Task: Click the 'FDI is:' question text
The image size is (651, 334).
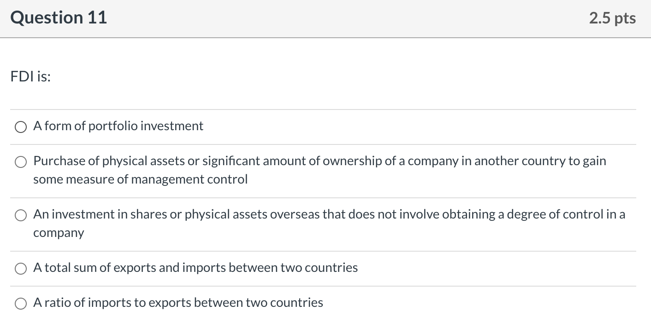Action: [30, 76]
